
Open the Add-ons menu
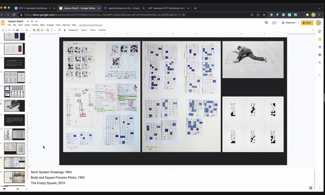[x=66, y=25]
